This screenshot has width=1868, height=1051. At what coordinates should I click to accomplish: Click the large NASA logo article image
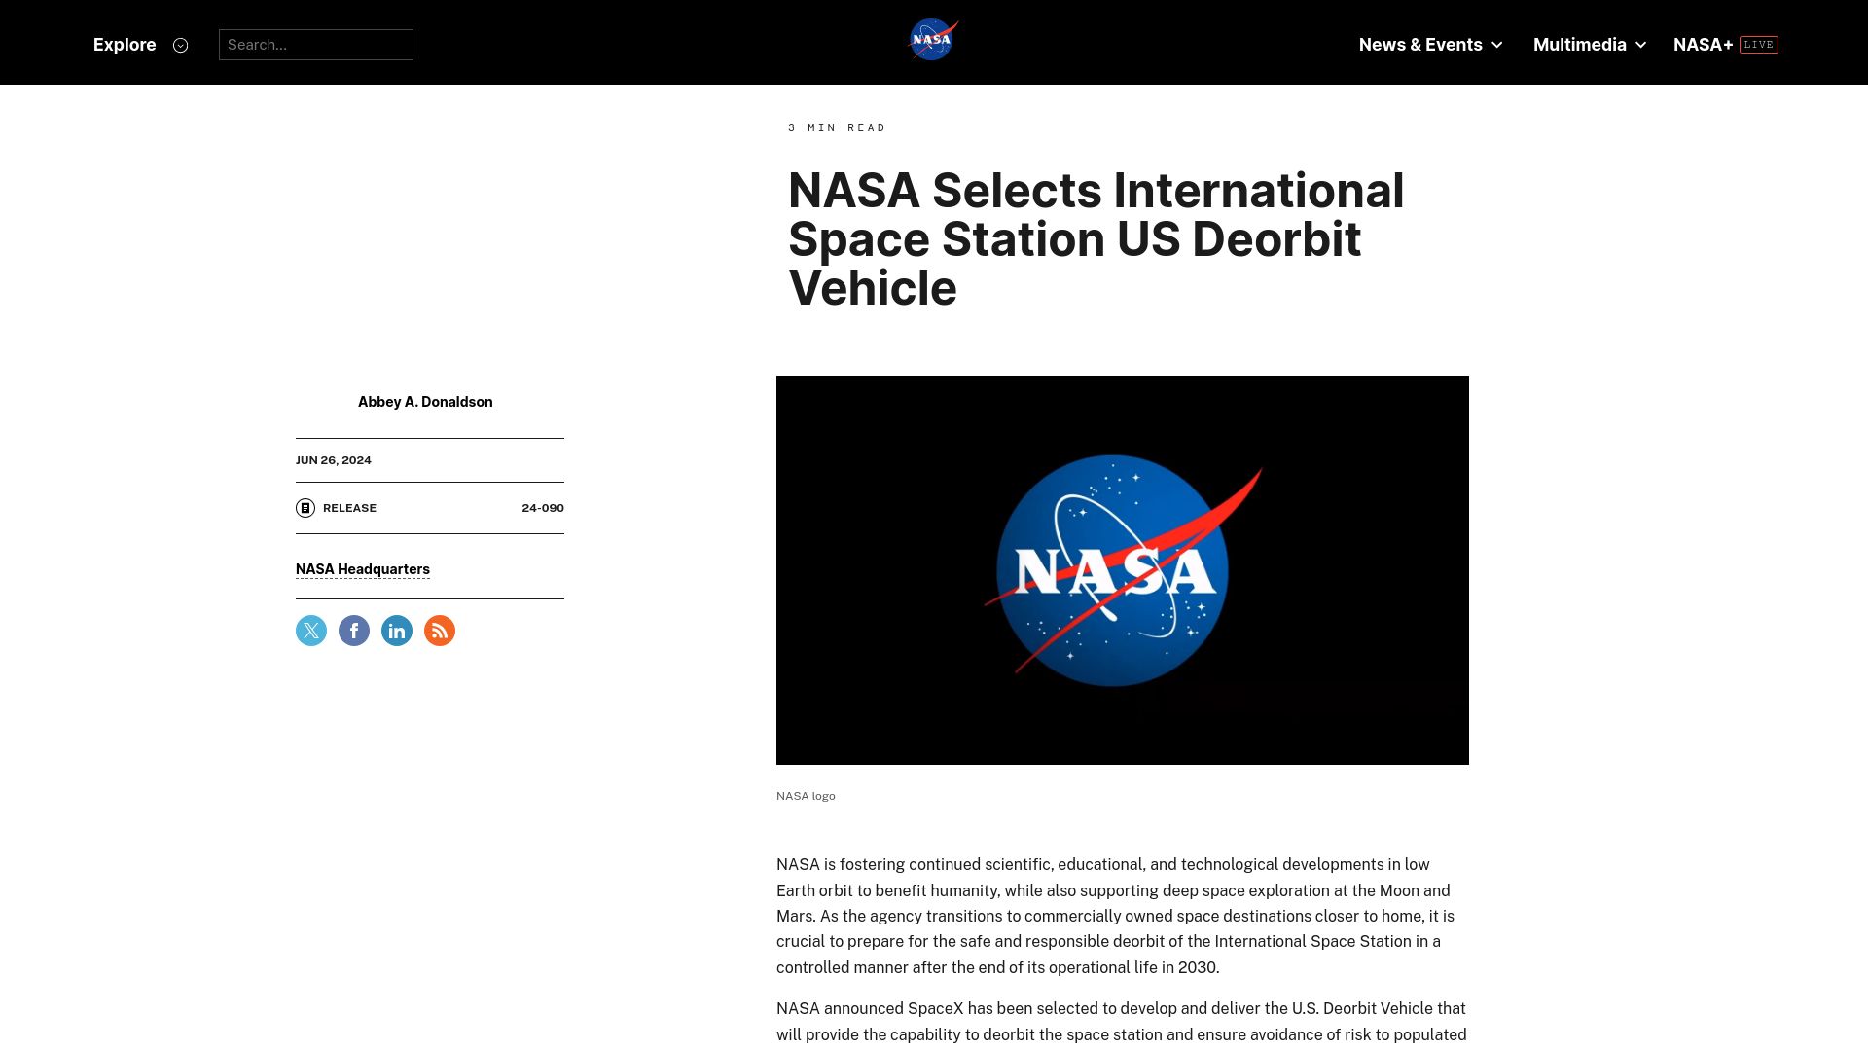(x=1123, y=570)
